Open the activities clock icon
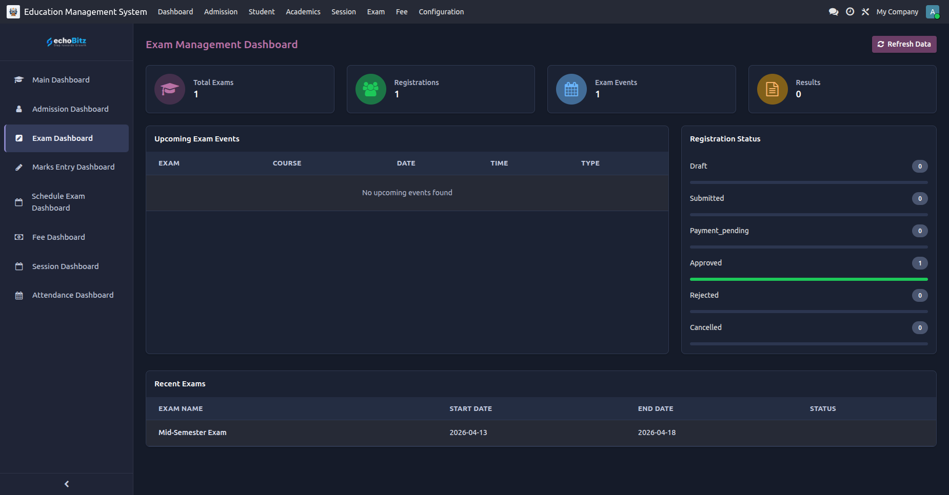The width and height of the screenshot is (949, 495). click(850, 12)
